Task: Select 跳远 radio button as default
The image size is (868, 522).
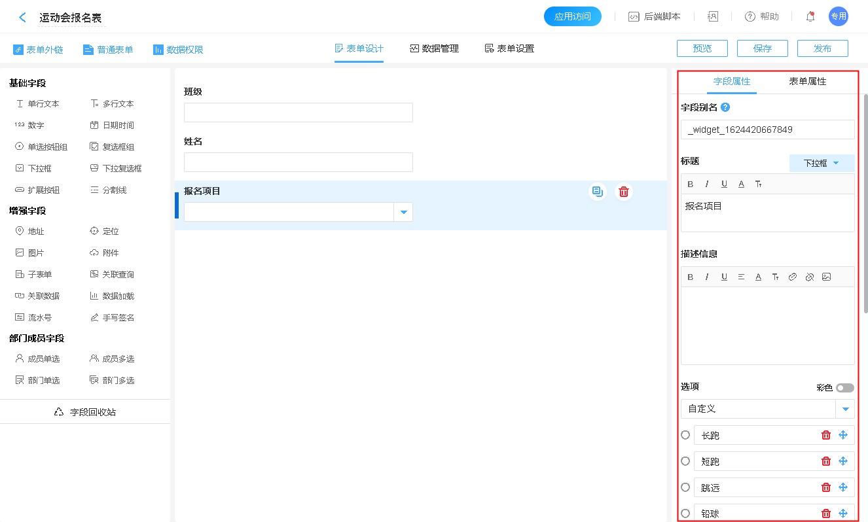Action: coord(685,487)
